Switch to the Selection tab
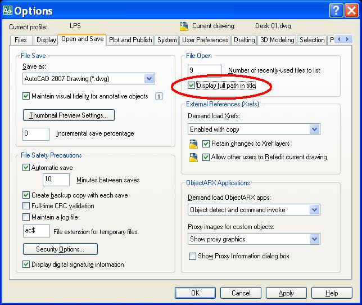The height and width of the screenshot is (305, 362). (312, 40)
